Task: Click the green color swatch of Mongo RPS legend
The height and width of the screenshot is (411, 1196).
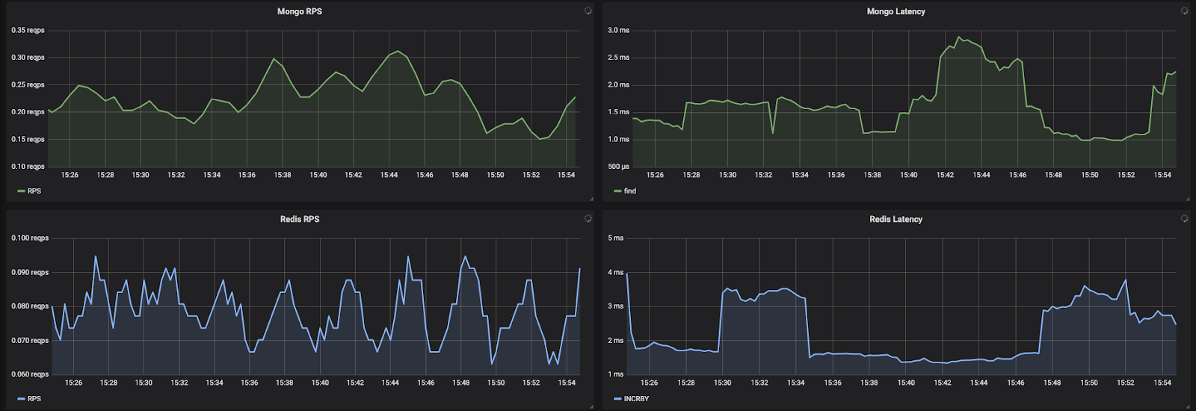Action: point(21,191)
